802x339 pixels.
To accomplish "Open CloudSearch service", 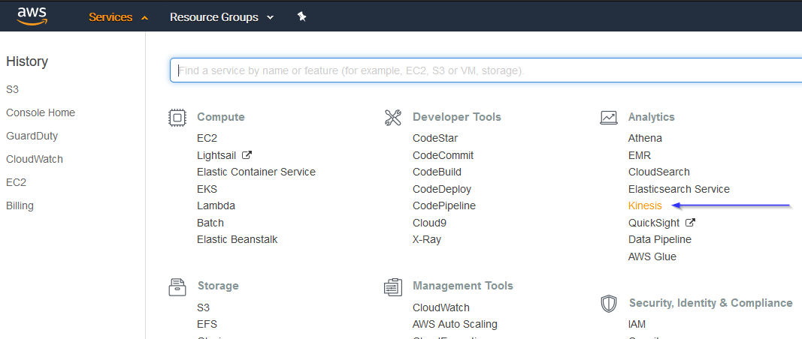I will point(658,172).
